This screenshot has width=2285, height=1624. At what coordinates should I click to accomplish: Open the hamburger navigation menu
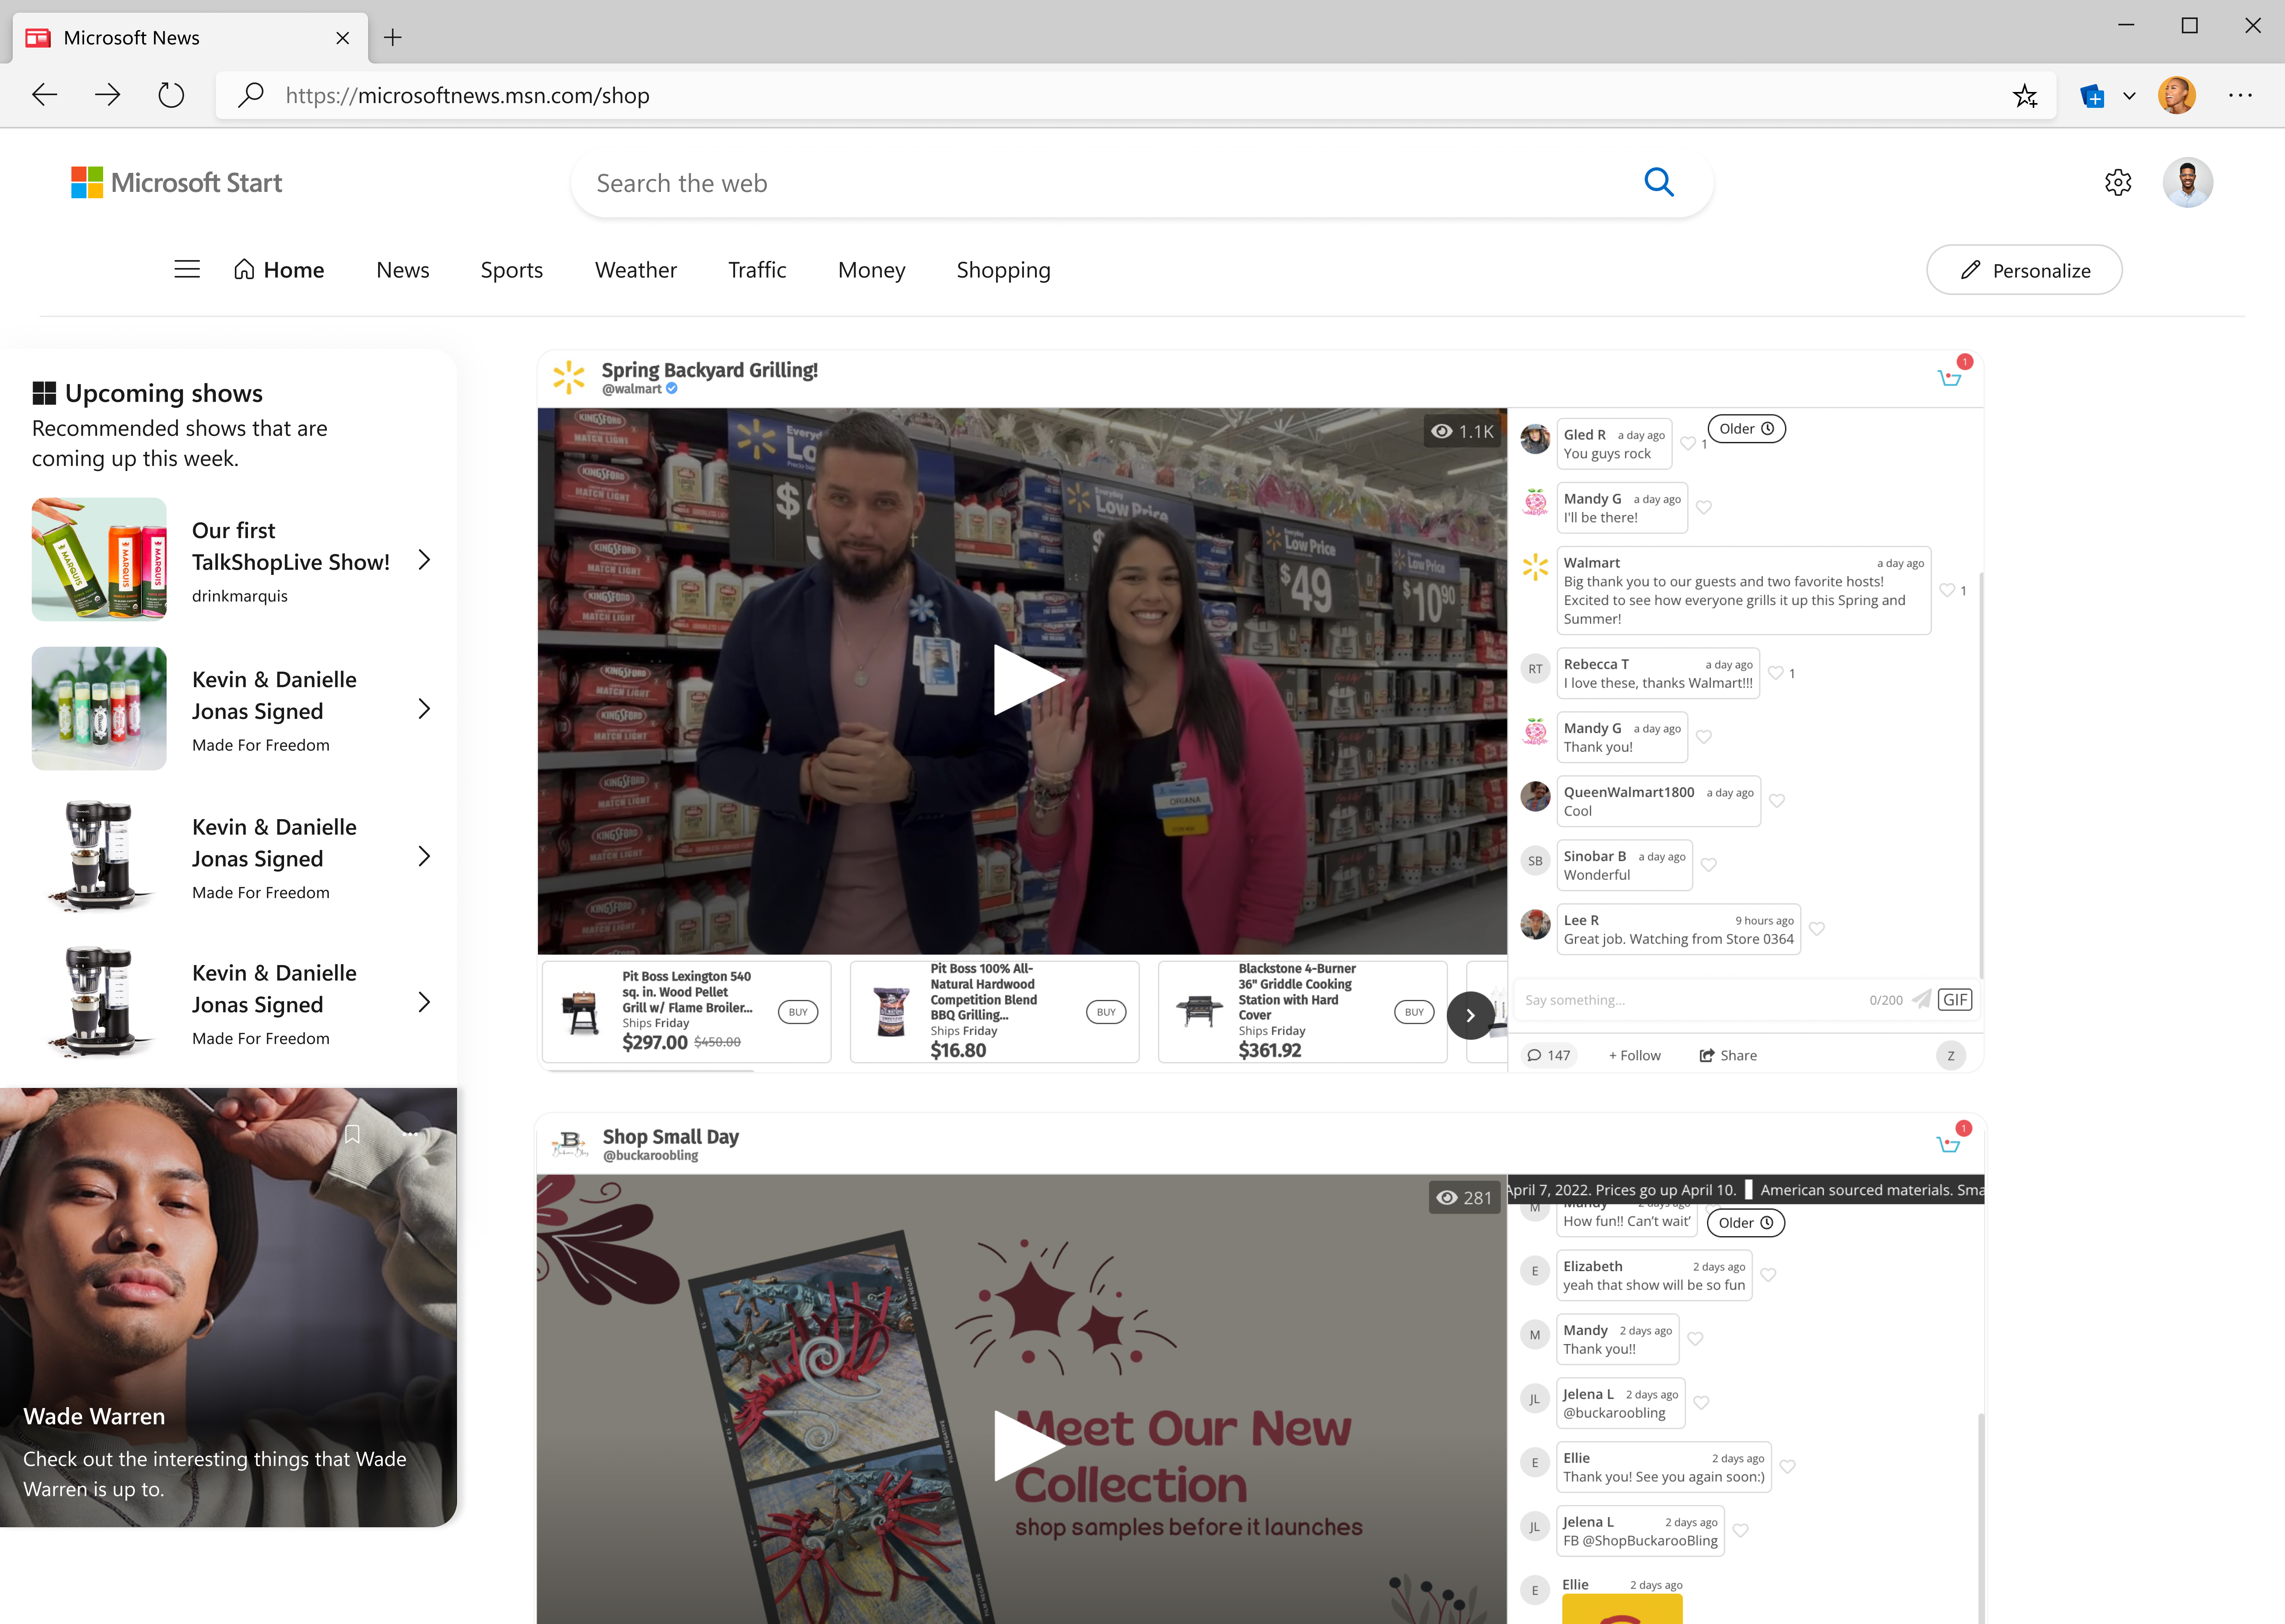point(187,269)
